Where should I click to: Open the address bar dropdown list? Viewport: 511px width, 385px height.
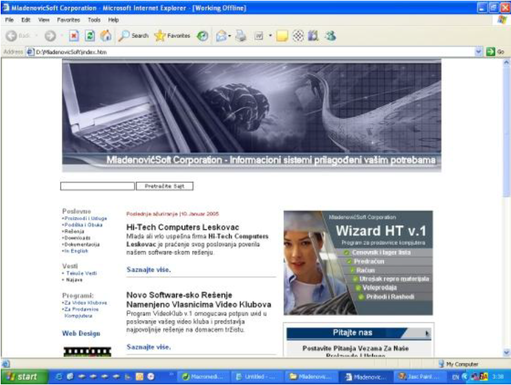478,52
